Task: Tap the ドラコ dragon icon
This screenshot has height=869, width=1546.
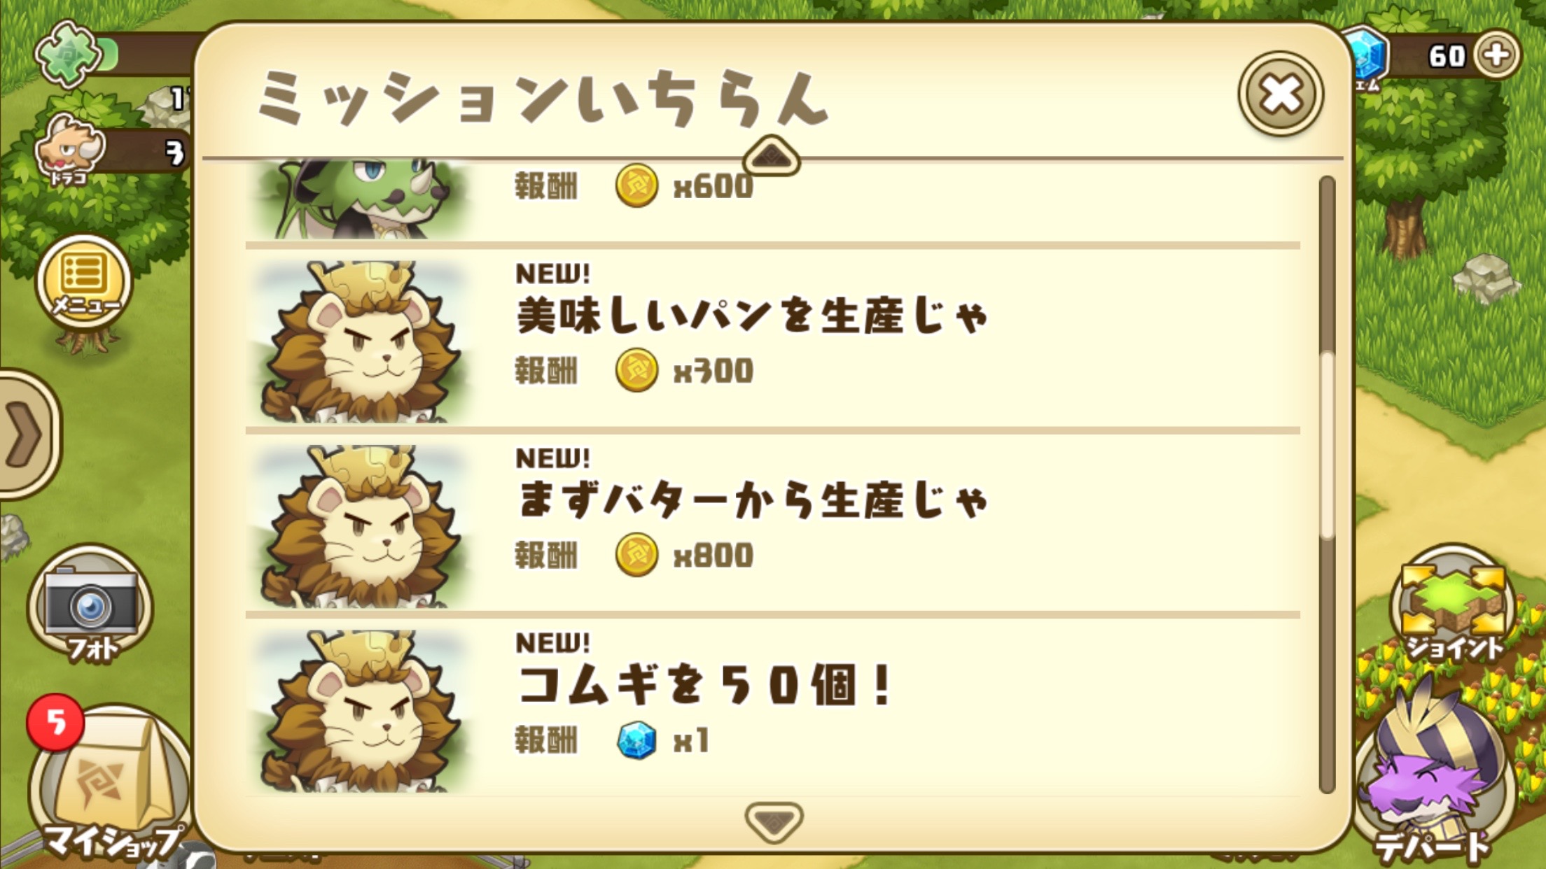Action: coord(70,148)
